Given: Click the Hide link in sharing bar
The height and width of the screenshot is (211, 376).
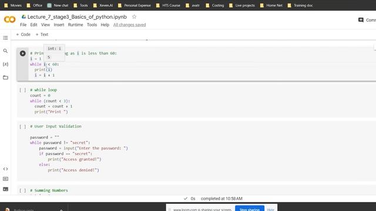Looking at the screenshot, I should (270, 209).
